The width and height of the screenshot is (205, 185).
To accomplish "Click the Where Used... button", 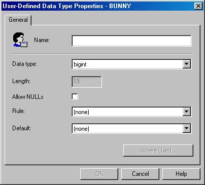I will click(158, 151).
